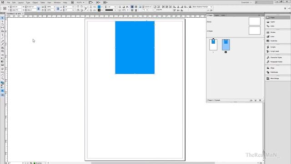The image size is (291, 164).
Task: Click the reference point locator in control bar
Action: 5,8
